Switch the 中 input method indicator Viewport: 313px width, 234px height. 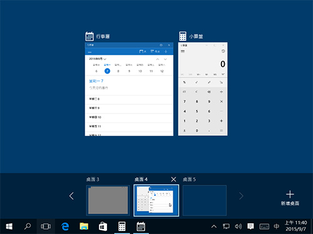[277, 227]
